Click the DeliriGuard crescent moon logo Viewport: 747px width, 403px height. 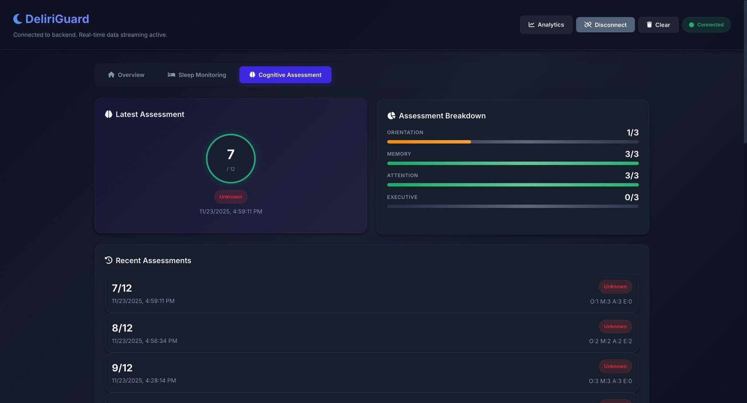point(17,18)
